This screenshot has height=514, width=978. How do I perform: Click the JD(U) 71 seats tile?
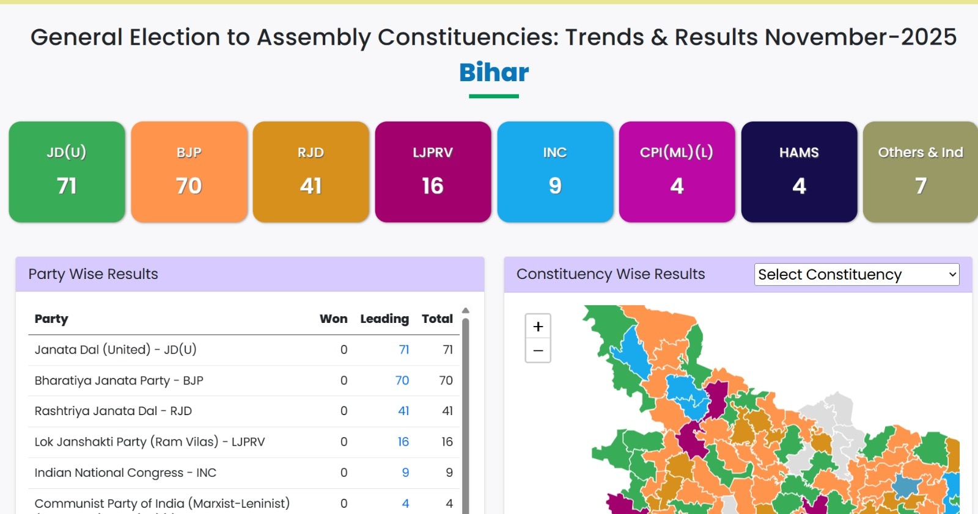coord(67,172)
